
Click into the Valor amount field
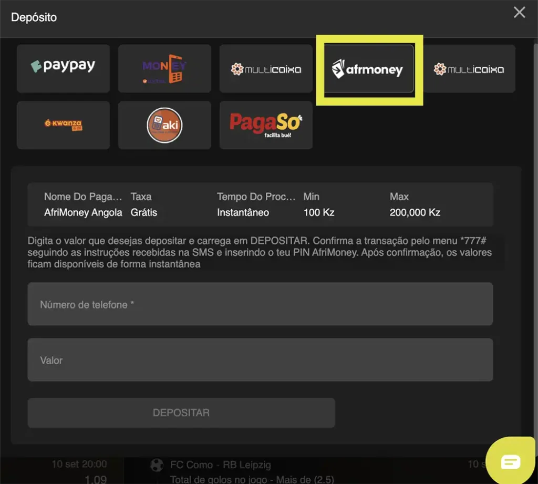point(260,360)
